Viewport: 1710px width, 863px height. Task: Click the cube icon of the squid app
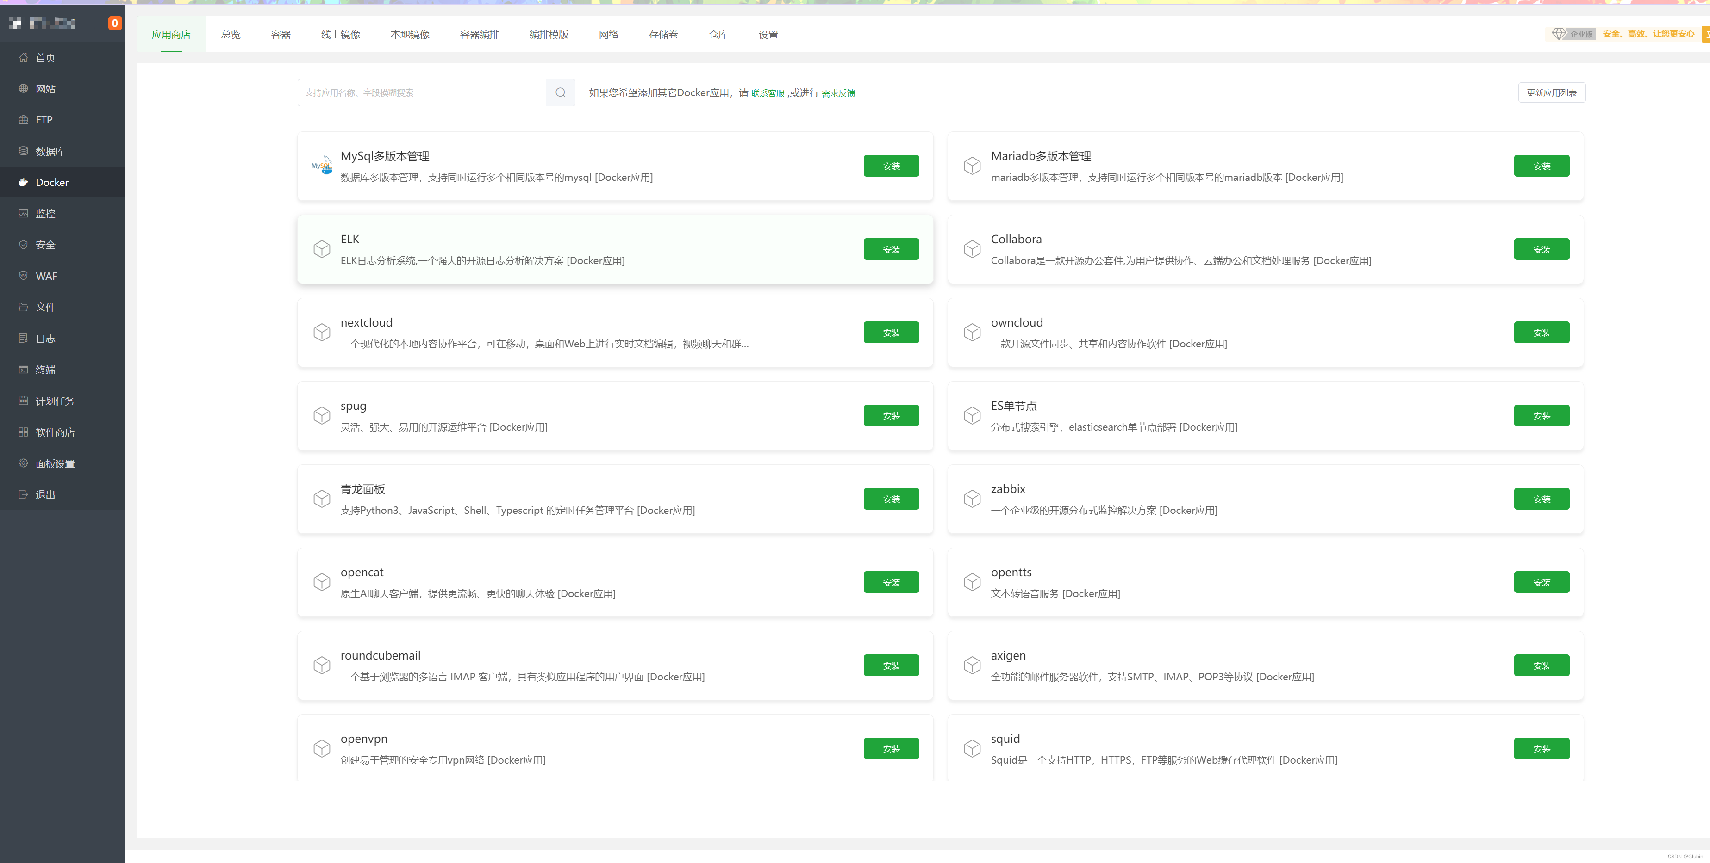[x=973, y=749]
